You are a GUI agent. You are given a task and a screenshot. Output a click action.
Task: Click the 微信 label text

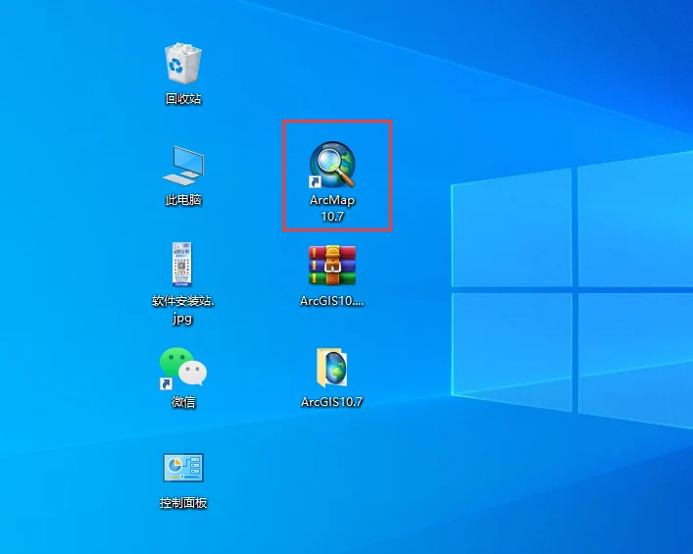(x=183, y=402)
